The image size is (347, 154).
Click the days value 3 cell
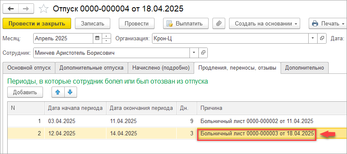click(x=186, y=133)
